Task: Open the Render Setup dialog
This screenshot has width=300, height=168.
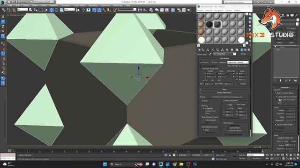Action: click(179, 10)
